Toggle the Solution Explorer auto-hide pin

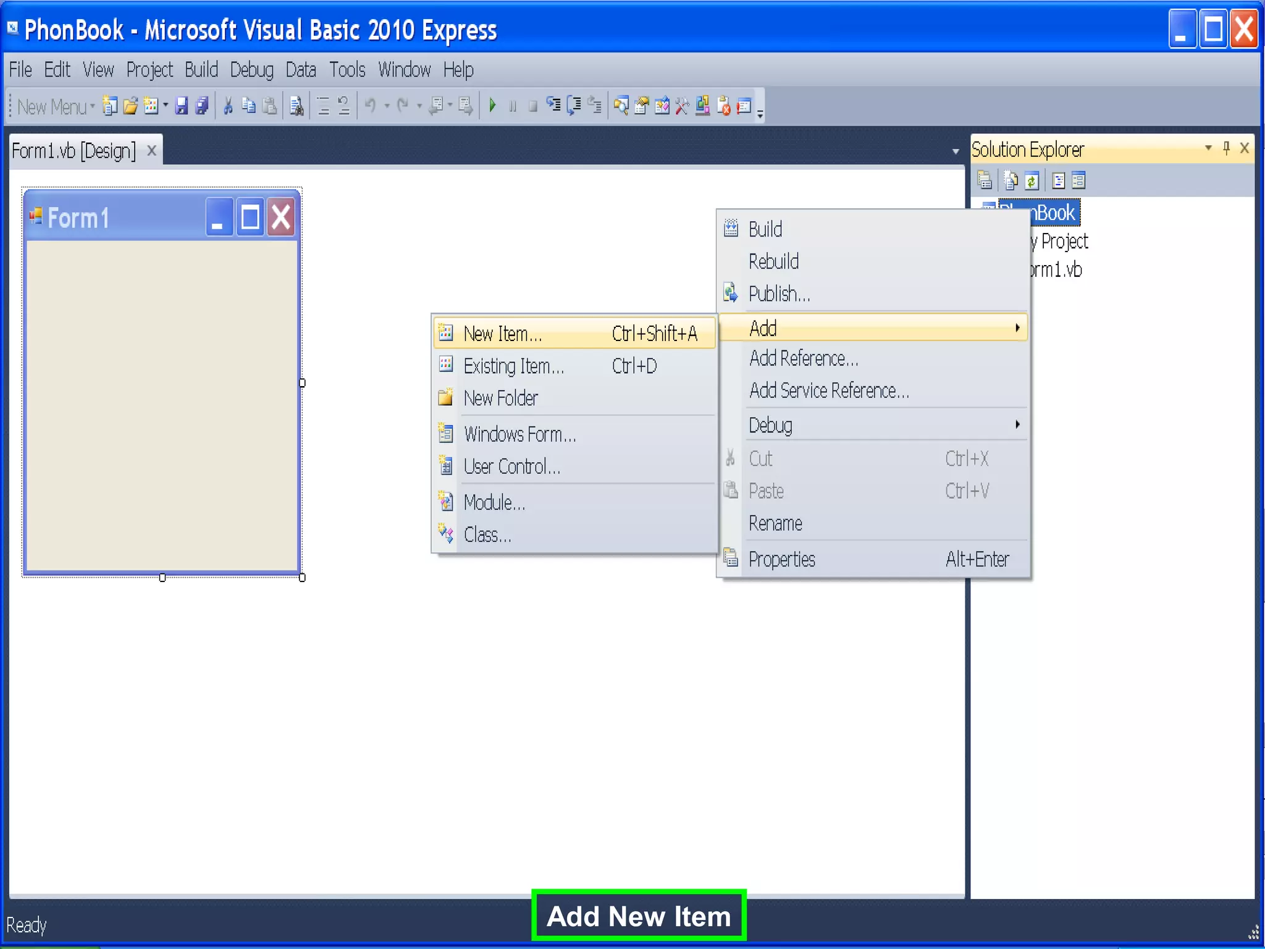(1226, 148)
